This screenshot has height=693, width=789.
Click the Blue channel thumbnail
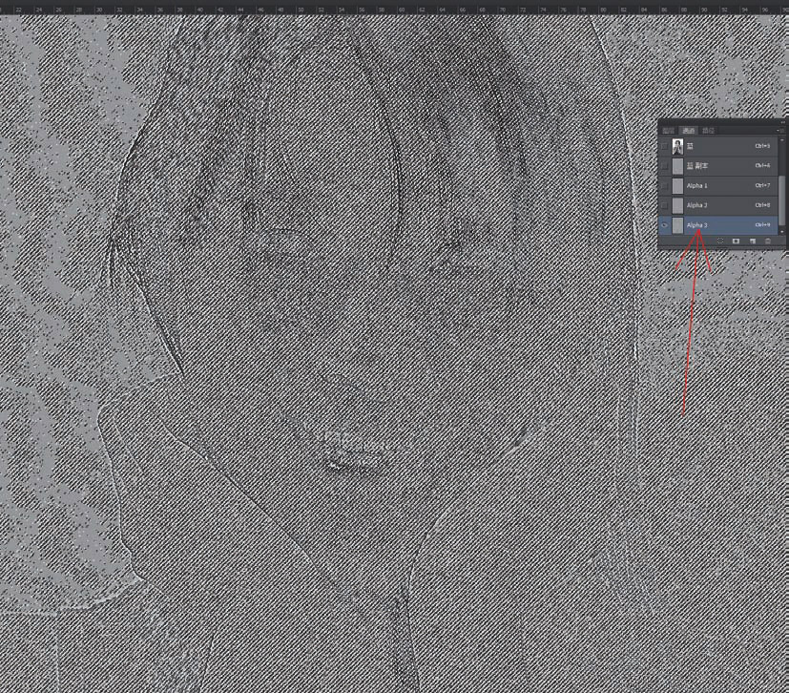677,145
